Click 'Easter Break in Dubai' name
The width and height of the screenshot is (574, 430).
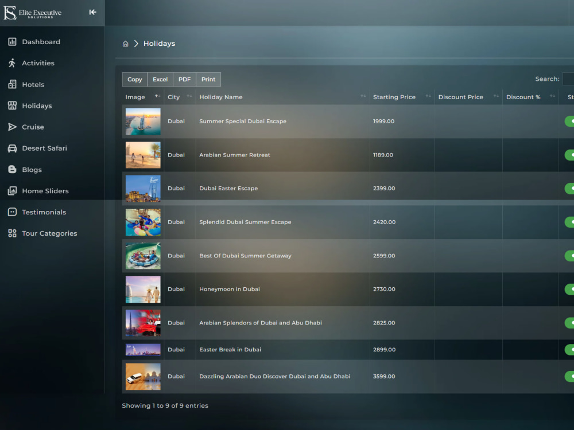point(230,350)
